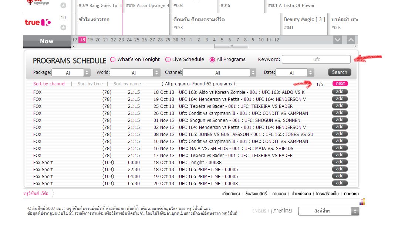The image size is (398, 228).
Task: Open the World dropdown
Action: click(135, 73)
